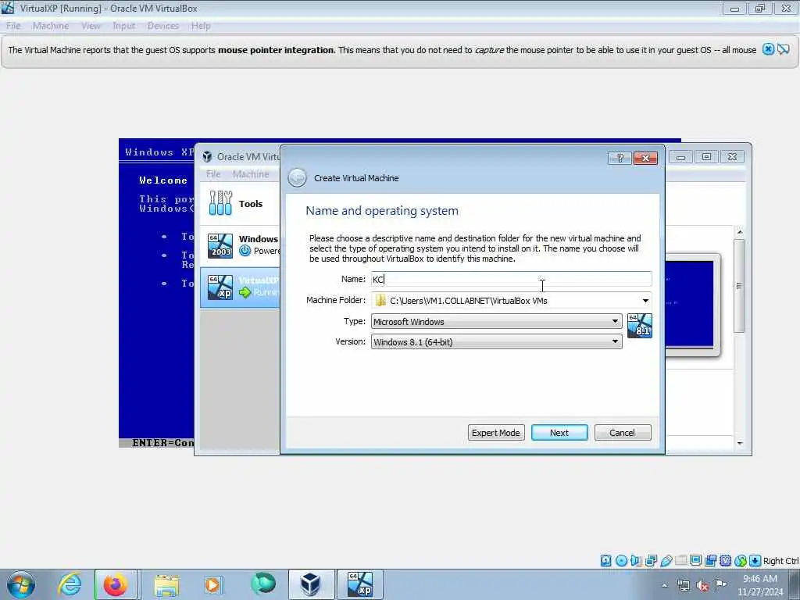Click the Manager details scrollbar
Screen dimensions: 800x600
pos(739,286)
